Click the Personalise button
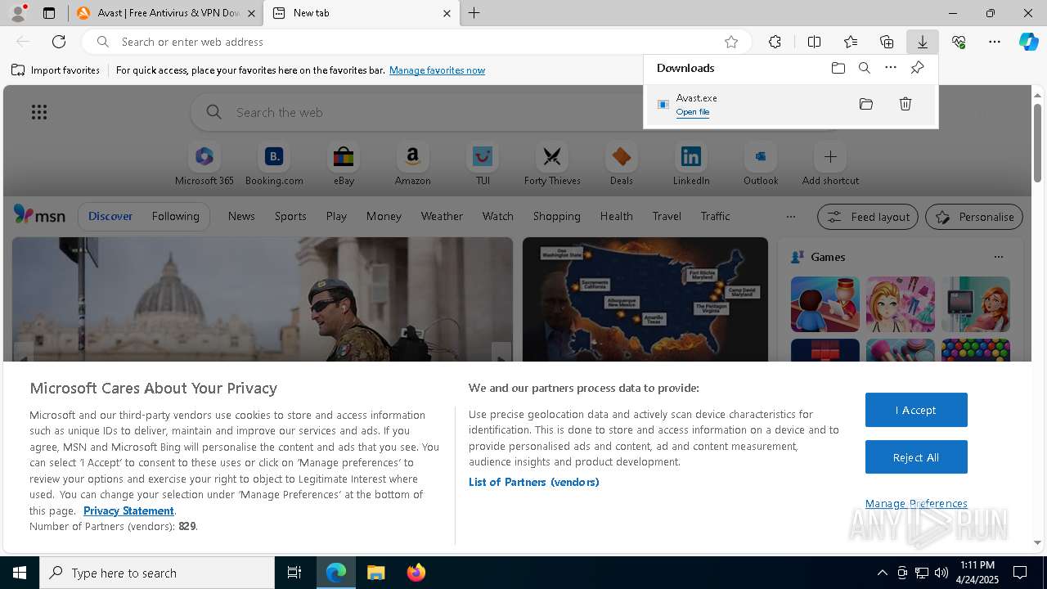The height and width of the screenshot is (589, 1047). (x=973, y=217)
